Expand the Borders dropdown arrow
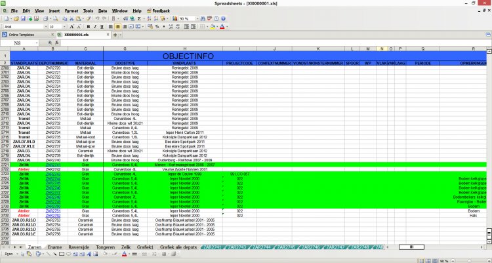 207,27
